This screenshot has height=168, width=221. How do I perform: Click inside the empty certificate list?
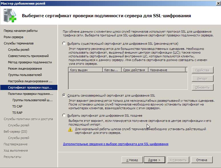[x=128, y=81]
